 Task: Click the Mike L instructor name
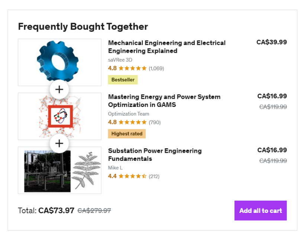point(116,168)
